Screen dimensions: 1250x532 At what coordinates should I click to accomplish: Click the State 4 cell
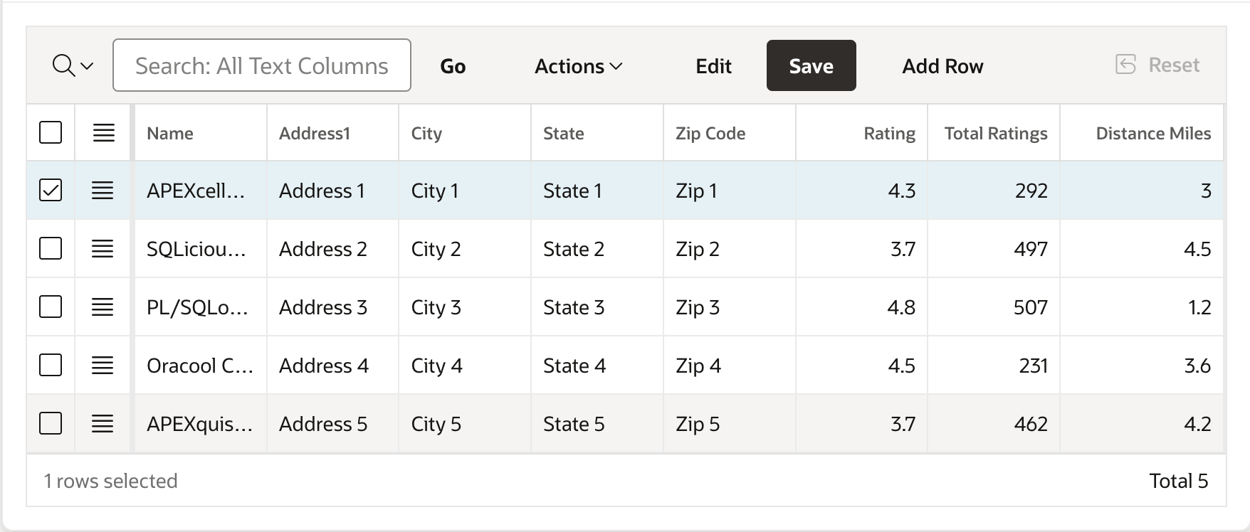[x=597, y=366]
